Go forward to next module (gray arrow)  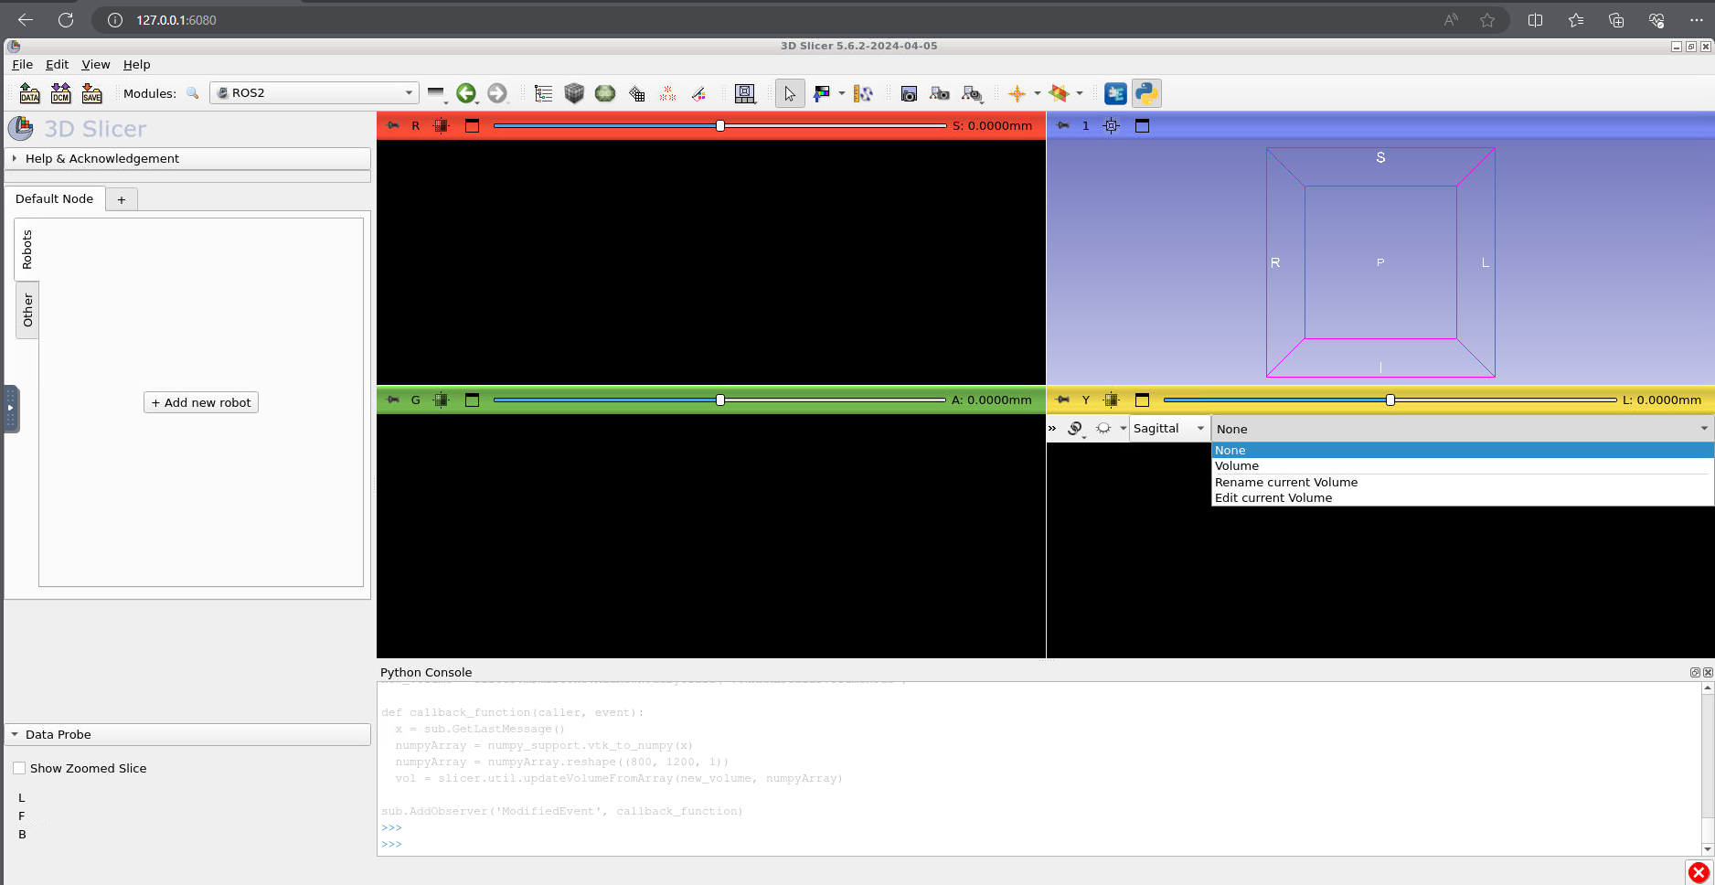(496, 93)
